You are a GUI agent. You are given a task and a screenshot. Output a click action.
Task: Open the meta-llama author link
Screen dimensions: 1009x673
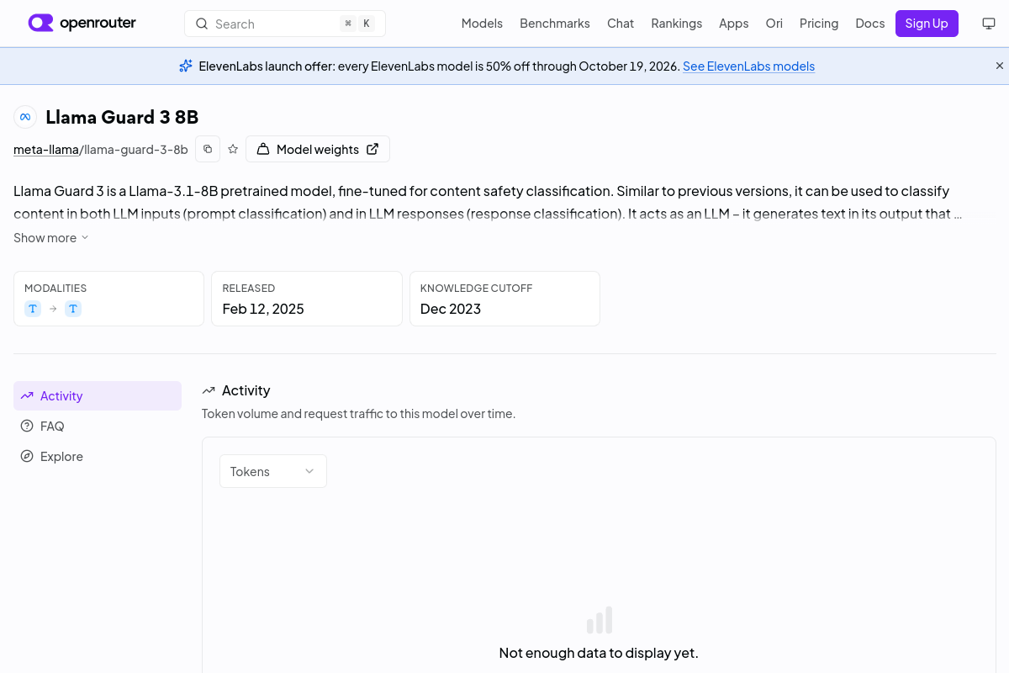46,150
